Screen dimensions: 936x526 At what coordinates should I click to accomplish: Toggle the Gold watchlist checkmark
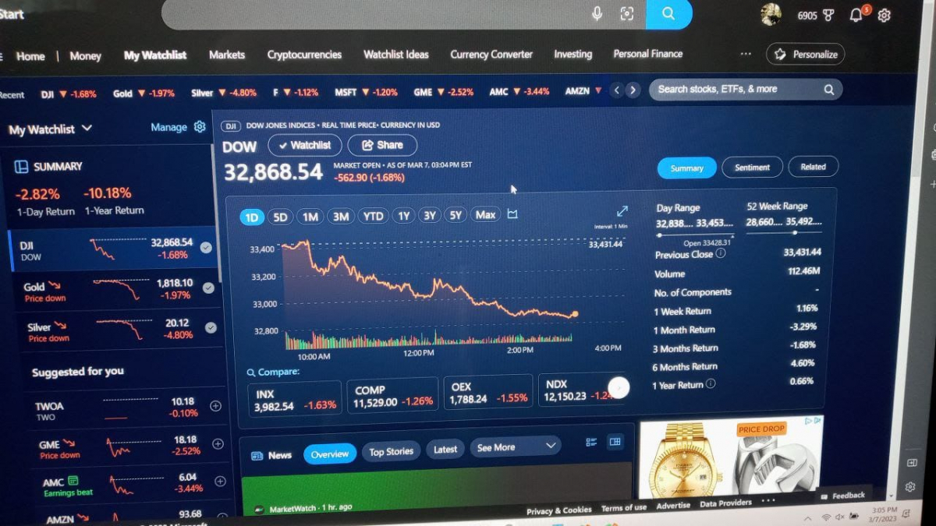(208, 288)
